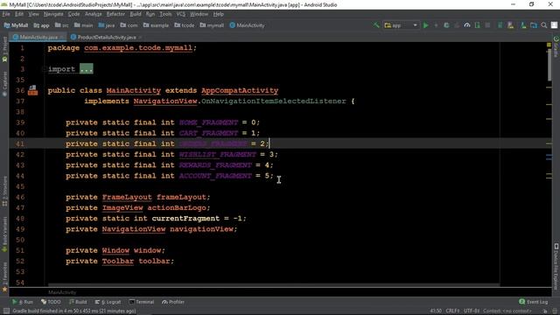Viewport: 560px width, 315px height.
Task: Open the Profiler tool window button
Action: click(173, 302)
